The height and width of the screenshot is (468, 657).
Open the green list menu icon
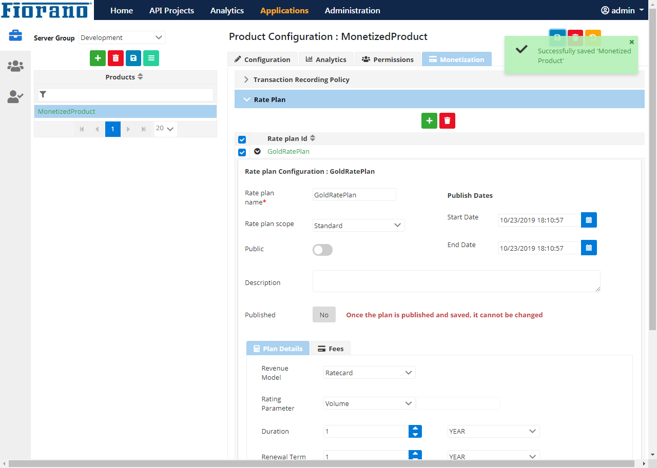click(151, 58)
